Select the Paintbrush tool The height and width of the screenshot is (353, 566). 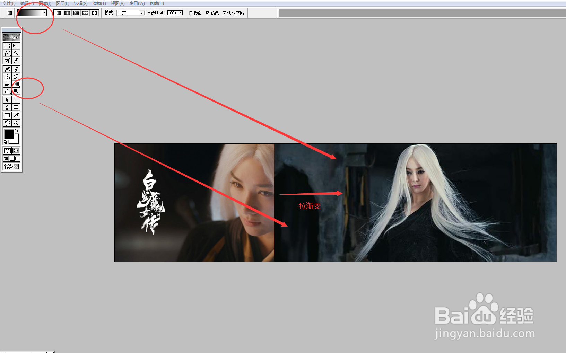[x=16, y=69]
